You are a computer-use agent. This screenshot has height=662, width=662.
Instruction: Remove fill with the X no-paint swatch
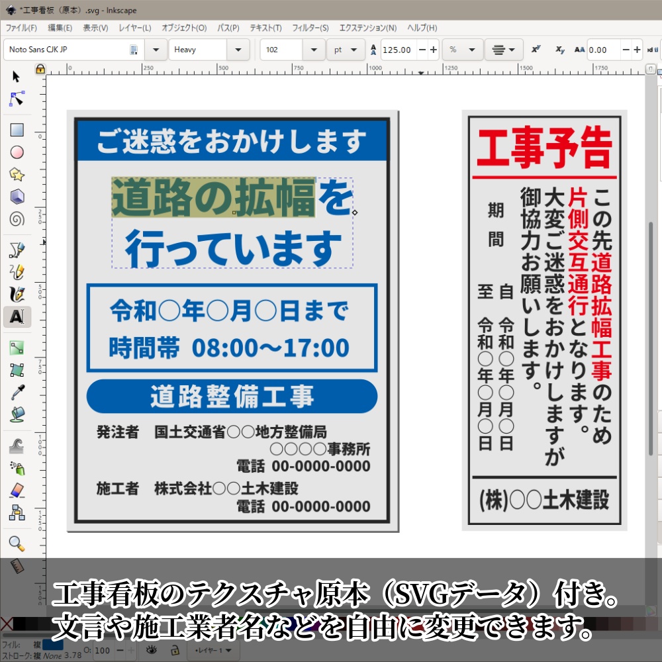6,624
